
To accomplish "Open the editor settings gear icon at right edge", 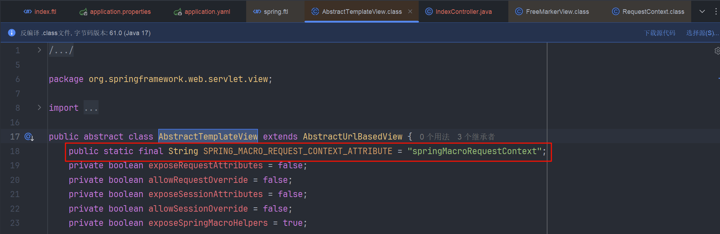I will (x=717, y=51).
